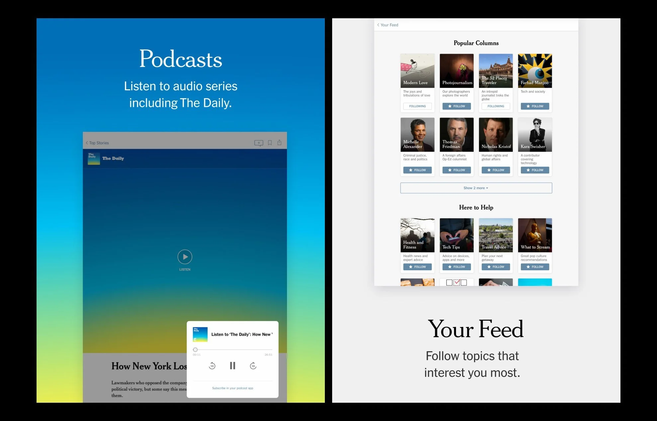This screenshot has height=421, width=657.
Task: Click 'Human rights and global affairs' description
Action: click(495, 157)
